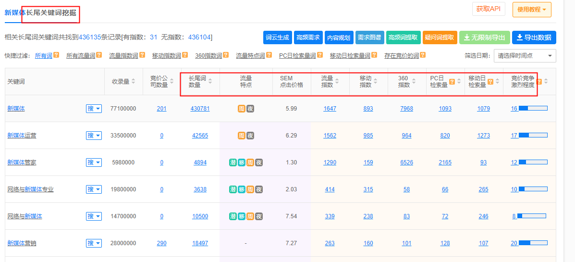Image resolution: width=575 pixels, height=262 pixels.
Task: Click competition bar for 新媒体 row
Action: click(x=533, y=109)
